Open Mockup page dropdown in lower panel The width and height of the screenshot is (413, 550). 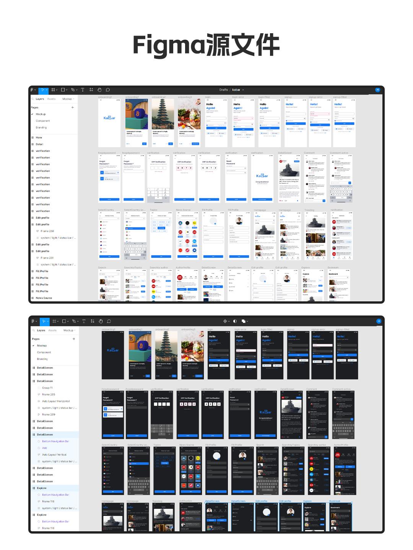click(x=69, y=330)
